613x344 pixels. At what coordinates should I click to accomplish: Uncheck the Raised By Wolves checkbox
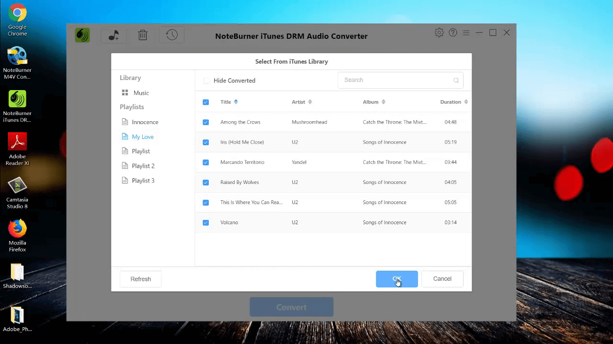coord(206,183)
